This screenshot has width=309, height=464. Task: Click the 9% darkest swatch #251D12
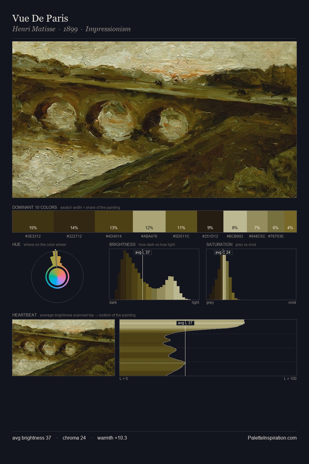(210, 221)
